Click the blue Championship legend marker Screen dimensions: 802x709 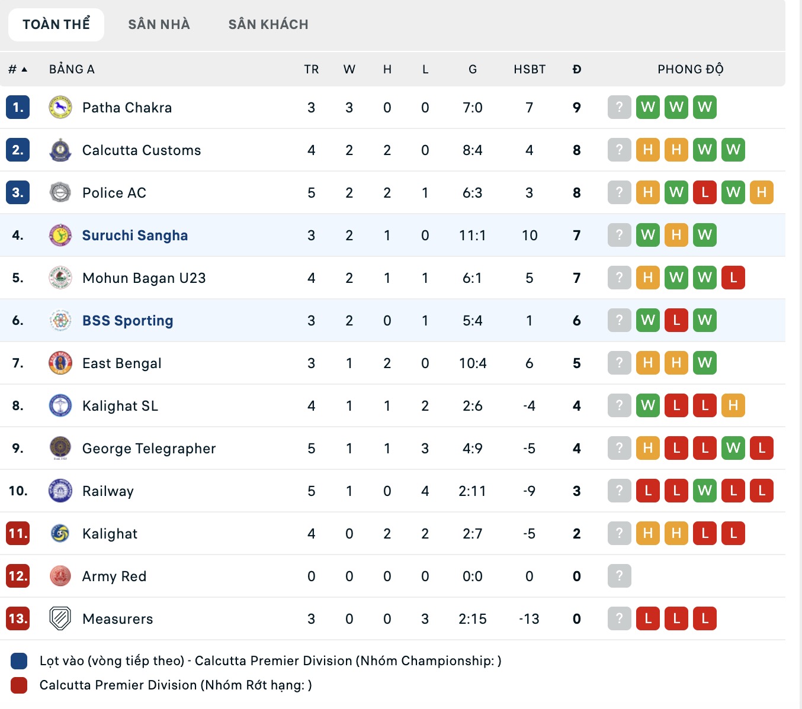click(x=18, y=661)
